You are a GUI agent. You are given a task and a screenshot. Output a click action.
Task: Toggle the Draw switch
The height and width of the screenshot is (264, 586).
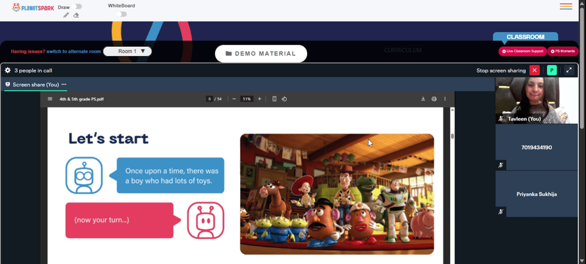(78, 6)
